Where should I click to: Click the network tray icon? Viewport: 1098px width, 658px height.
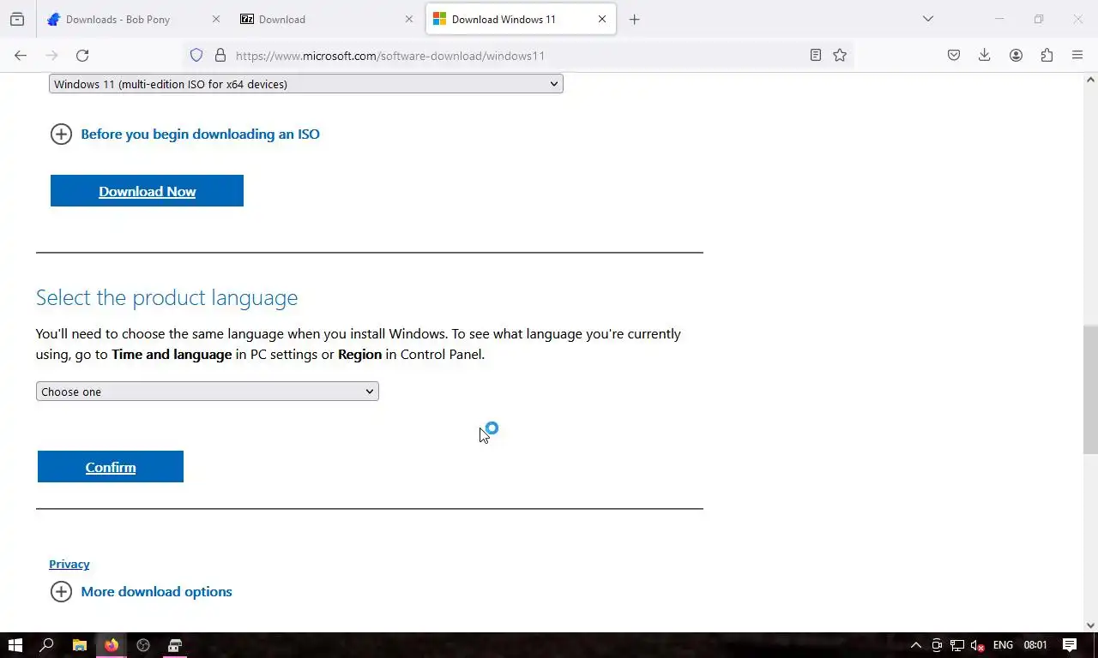957,645
